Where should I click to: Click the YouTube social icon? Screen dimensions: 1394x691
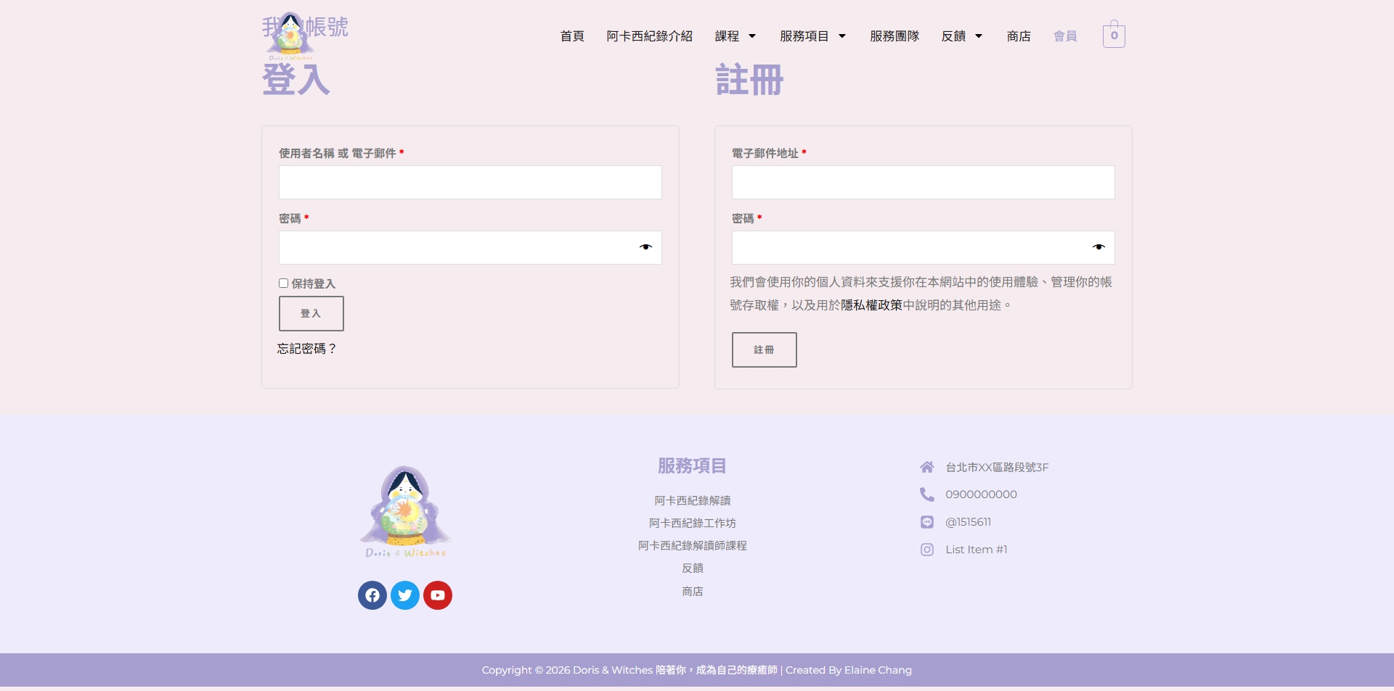click(x=438, y=595)
